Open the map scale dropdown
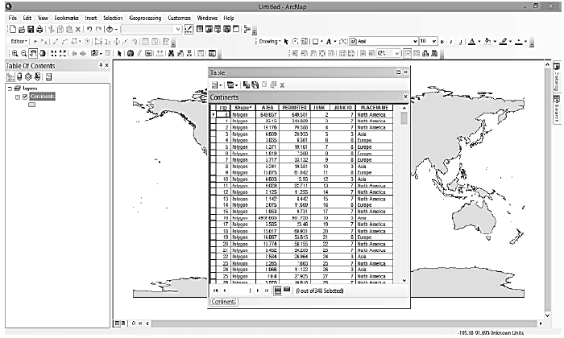Image resolution: width=564 pixels, height=338 pixels. [x=178, y=29]
